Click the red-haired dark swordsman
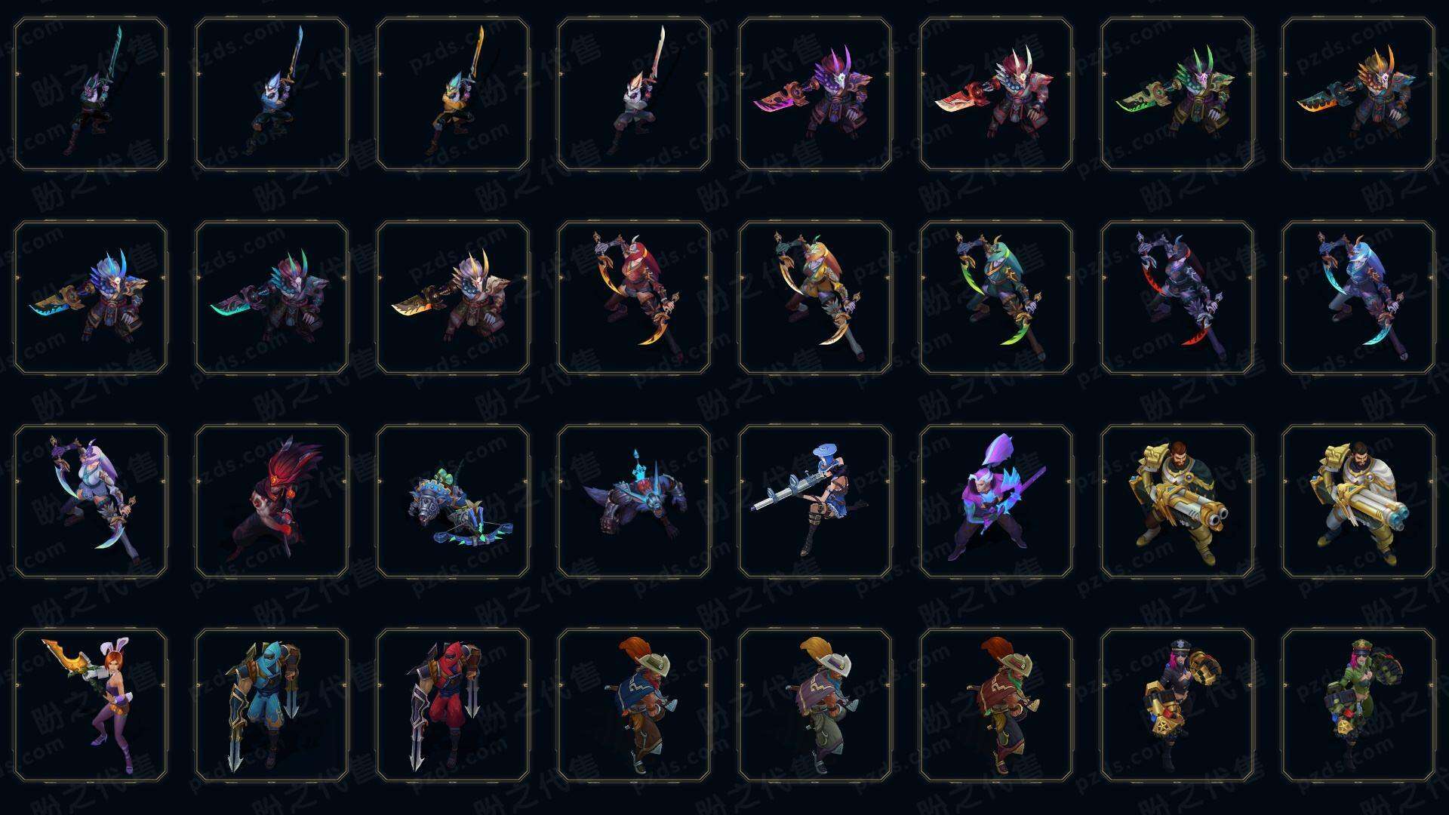The height and width of the screenshot is (815, 1449). (x=272, y=501)
